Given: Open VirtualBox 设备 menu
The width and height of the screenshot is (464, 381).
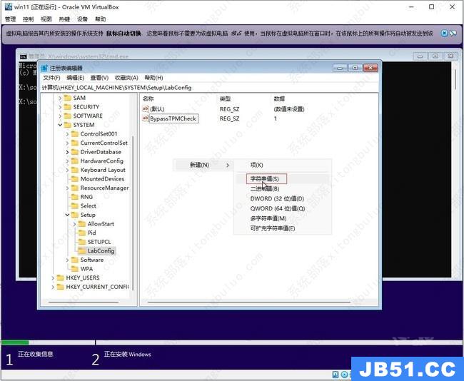Looking at the screenshot, I should 83,19.
